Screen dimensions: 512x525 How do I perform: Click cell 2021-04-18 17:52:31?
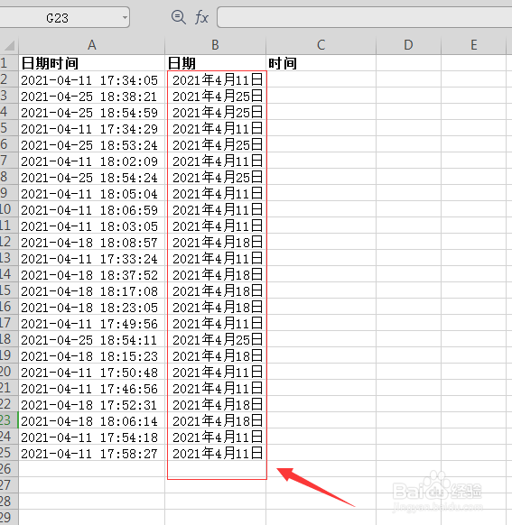point(92,404)
